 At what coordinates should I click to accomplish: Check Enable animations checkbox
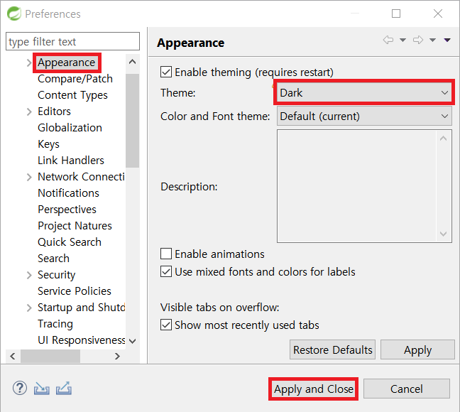point(166,254)
